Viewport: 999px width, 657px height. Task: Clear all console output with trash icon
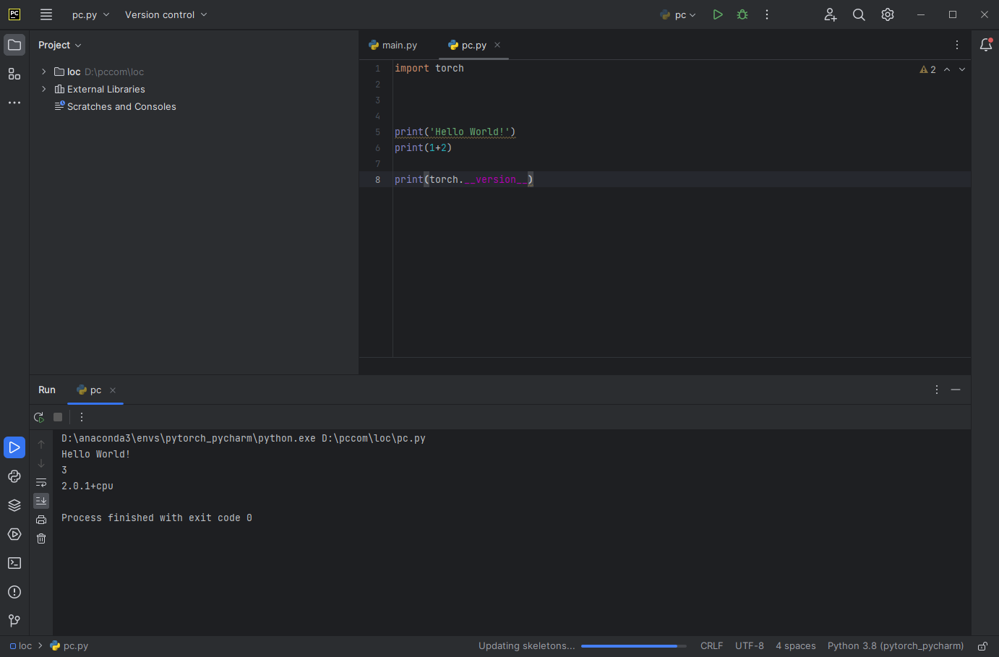coord(41,538)
